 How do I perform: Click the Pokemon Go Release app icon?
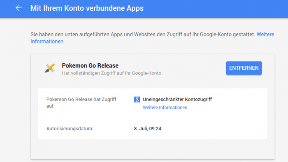[50, 68]
